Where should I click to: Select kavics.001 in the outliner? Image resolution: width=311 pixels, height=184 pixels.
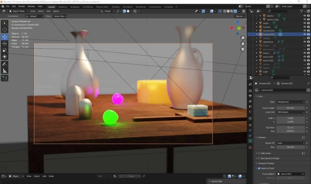(269, 57)
